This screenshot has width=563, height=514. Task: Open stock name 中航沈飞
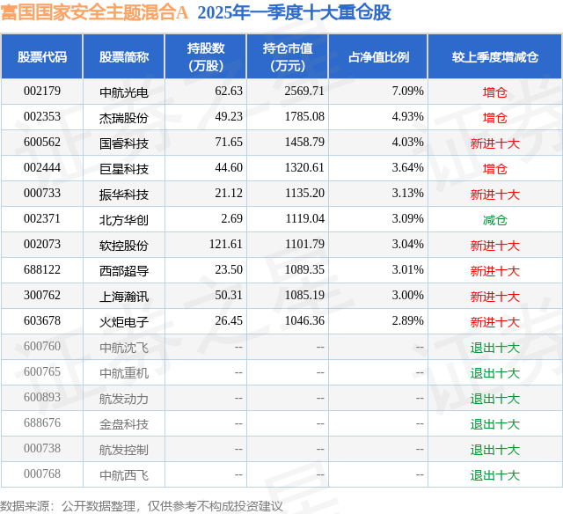(124, 347)
